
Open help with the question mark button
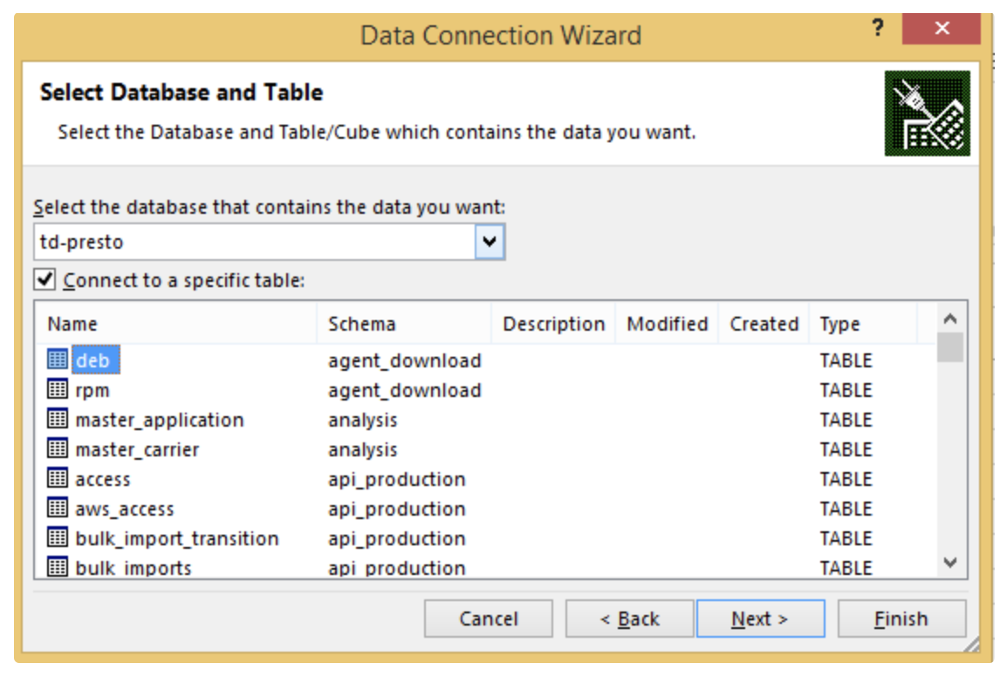tap(878, 29)
